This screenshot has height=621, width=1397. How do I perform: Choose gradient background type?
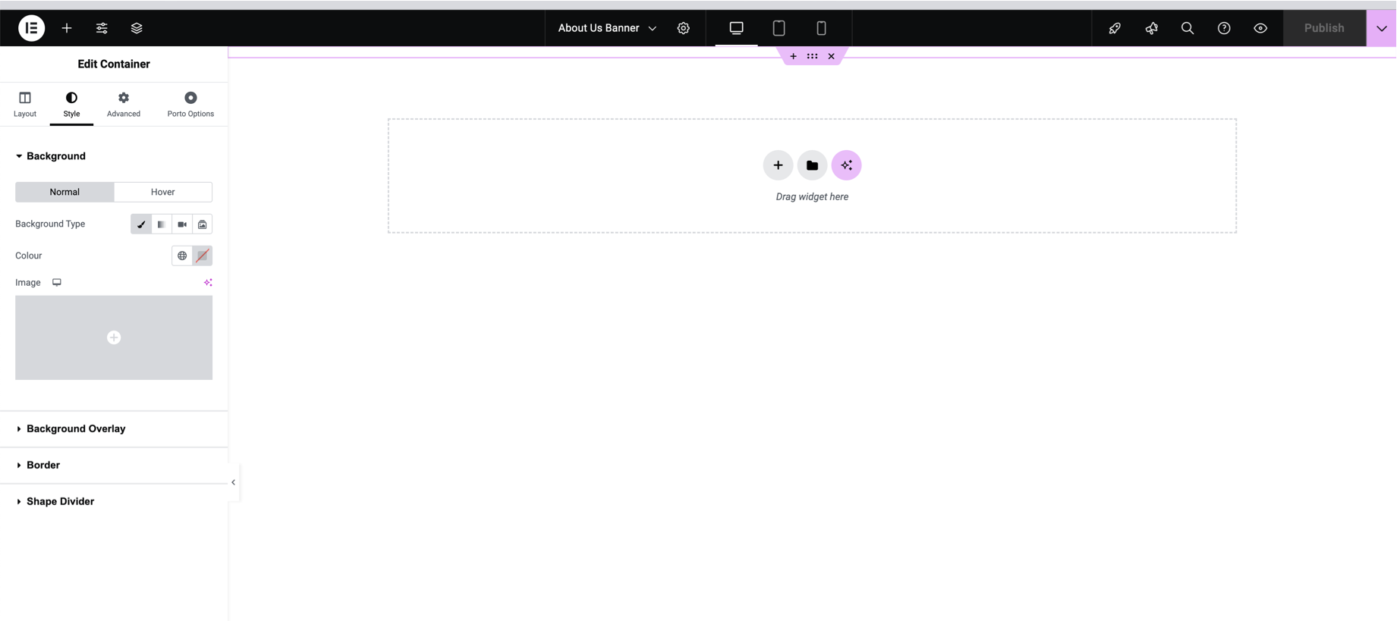162,224
